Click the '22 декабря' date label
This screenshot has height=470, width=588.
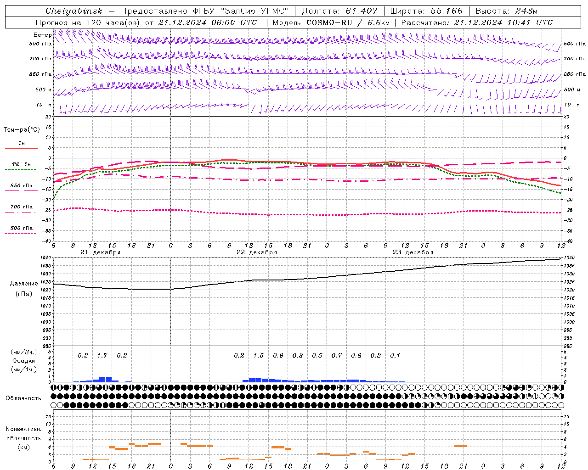coord(256,252)
